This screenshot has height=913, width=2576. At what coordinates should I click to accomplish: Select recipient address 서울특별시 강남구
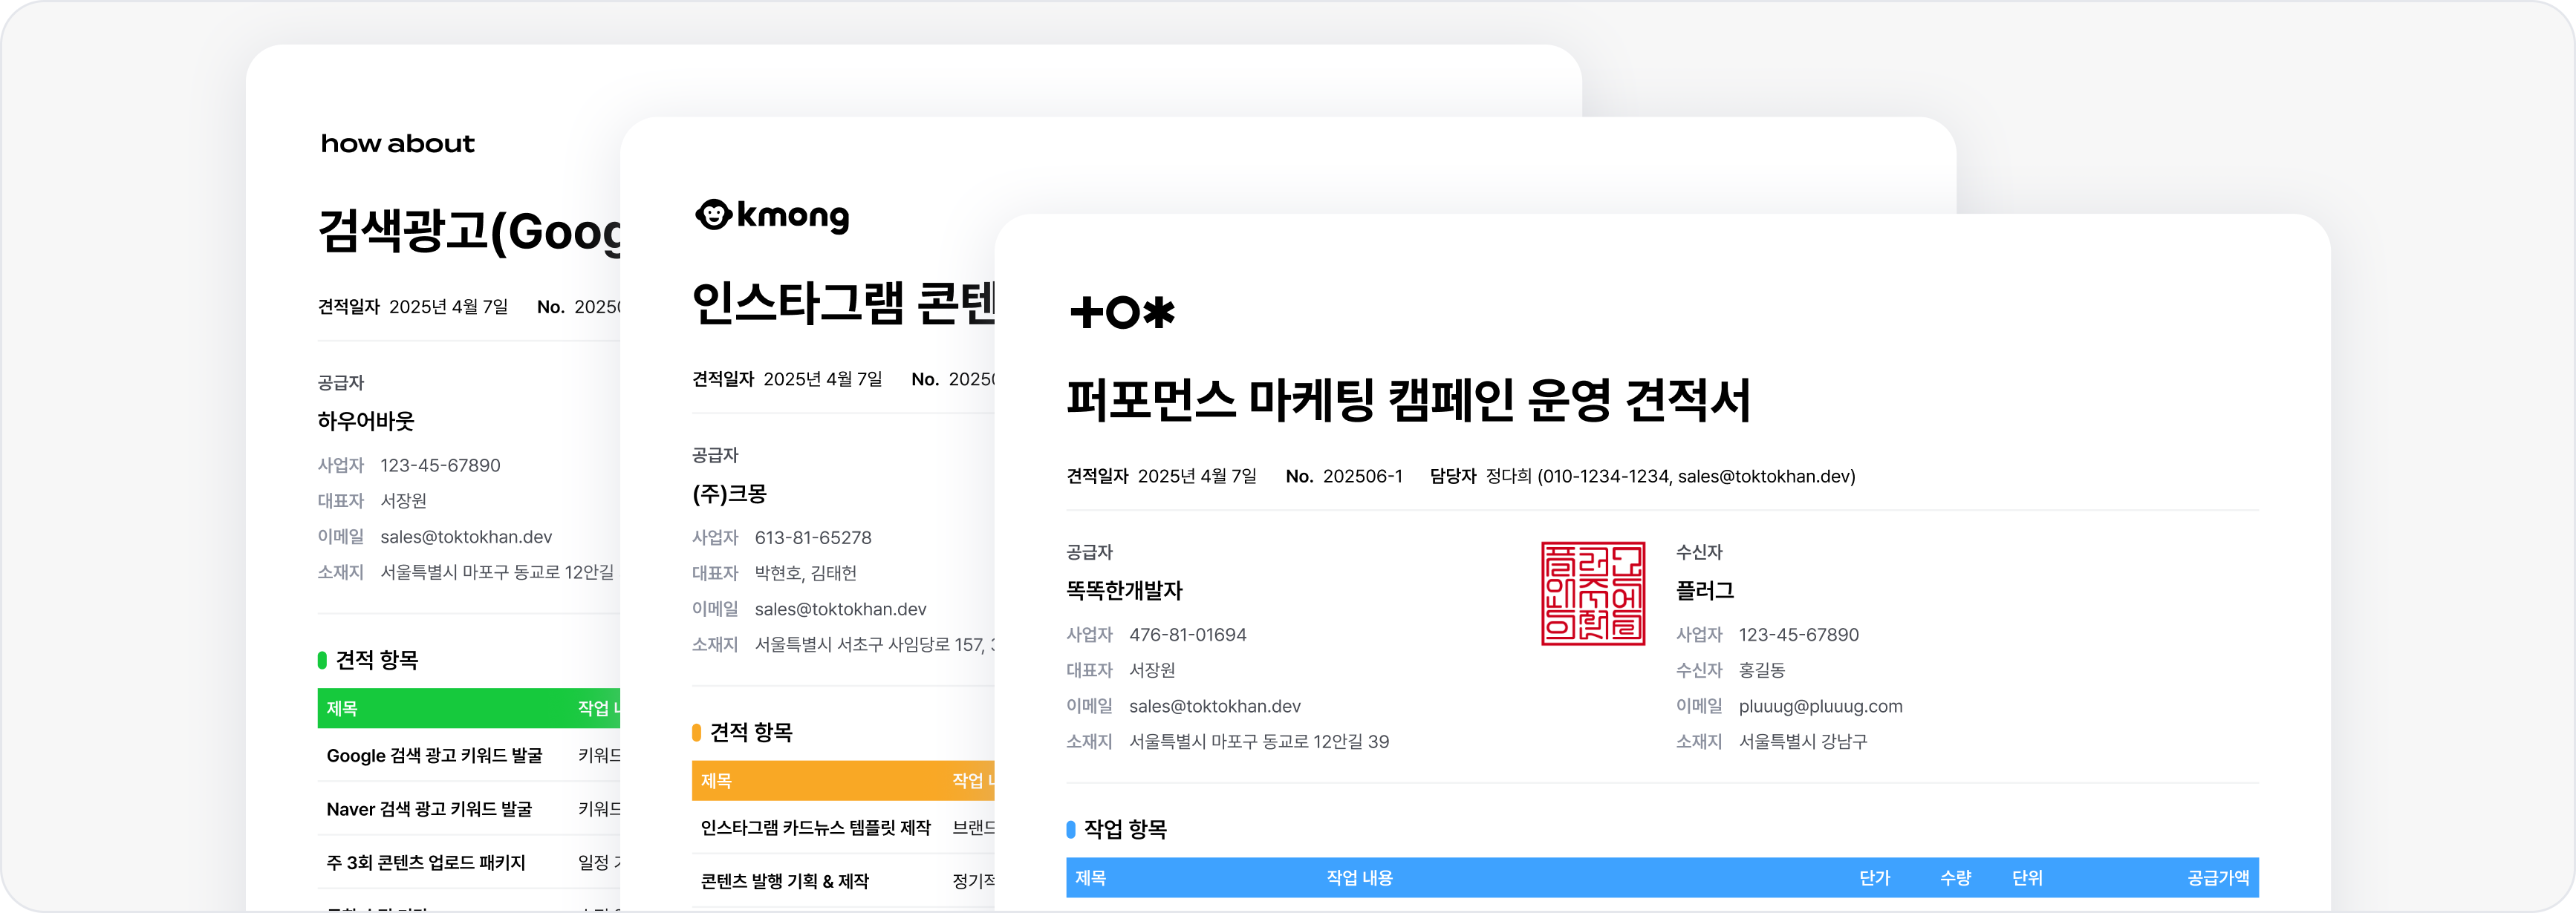point(1802,742)
